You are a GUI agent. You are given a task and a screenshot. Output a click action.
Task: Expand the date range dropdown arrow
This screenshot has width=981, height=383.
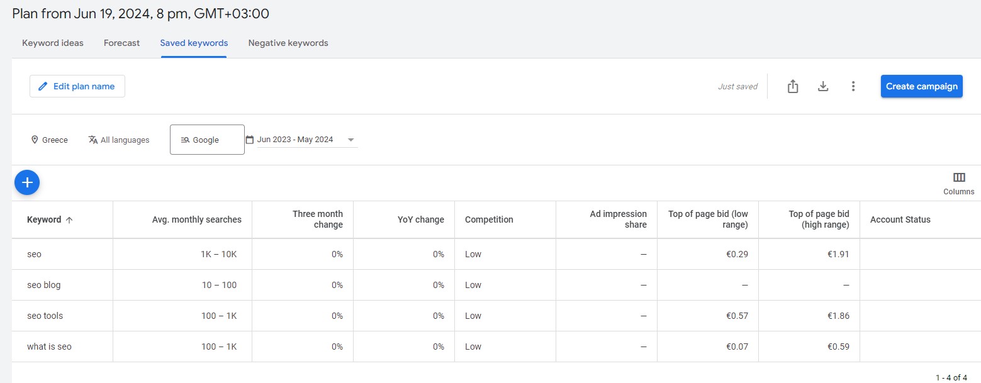(x=350, y=140)
